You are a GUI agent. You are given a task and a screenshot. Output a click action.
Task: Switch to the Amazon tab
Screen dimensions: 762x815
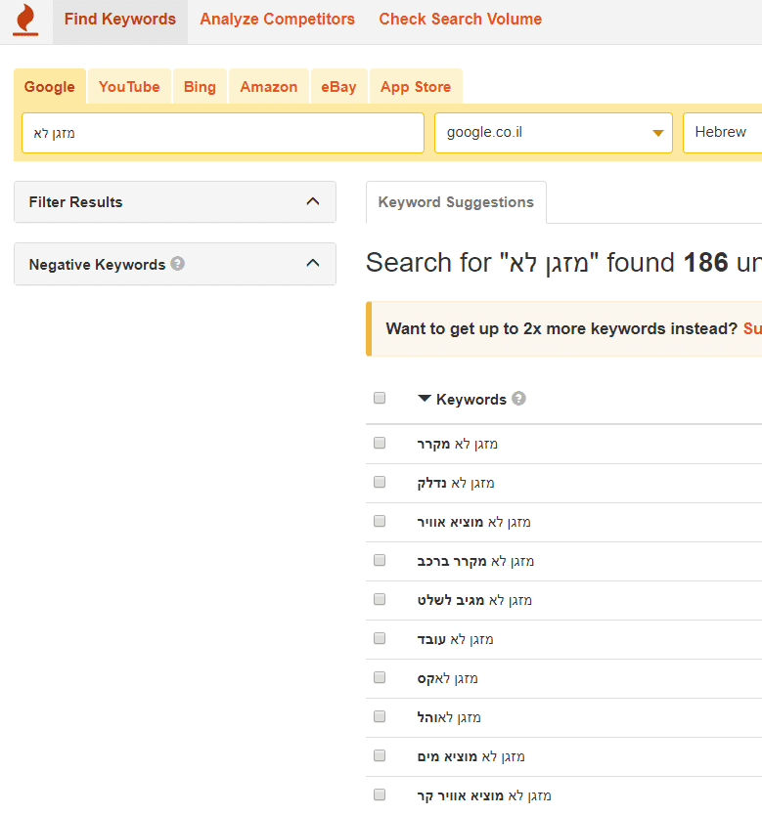click(x=269, y=86)
